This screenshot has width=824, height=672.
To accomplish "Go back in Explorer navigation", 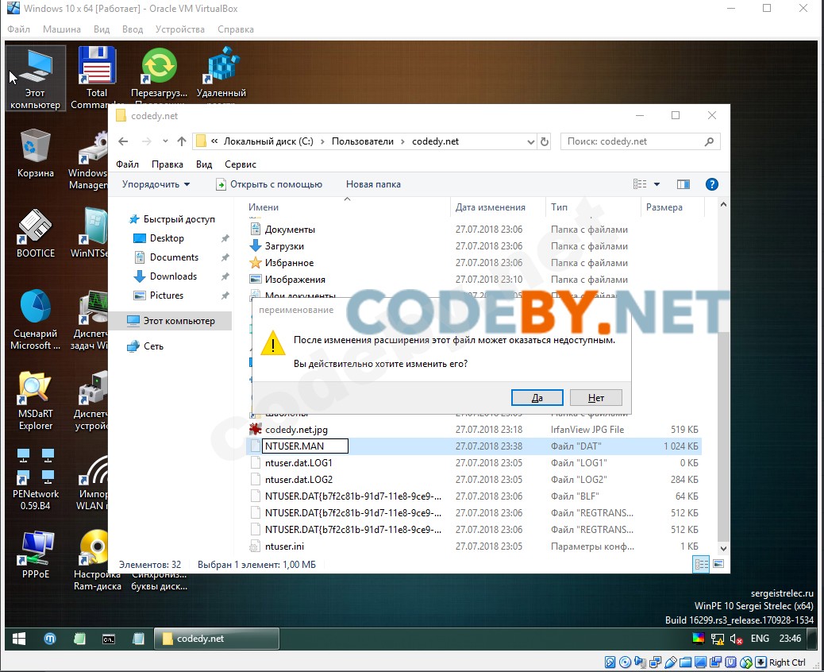I will (123, 141).
